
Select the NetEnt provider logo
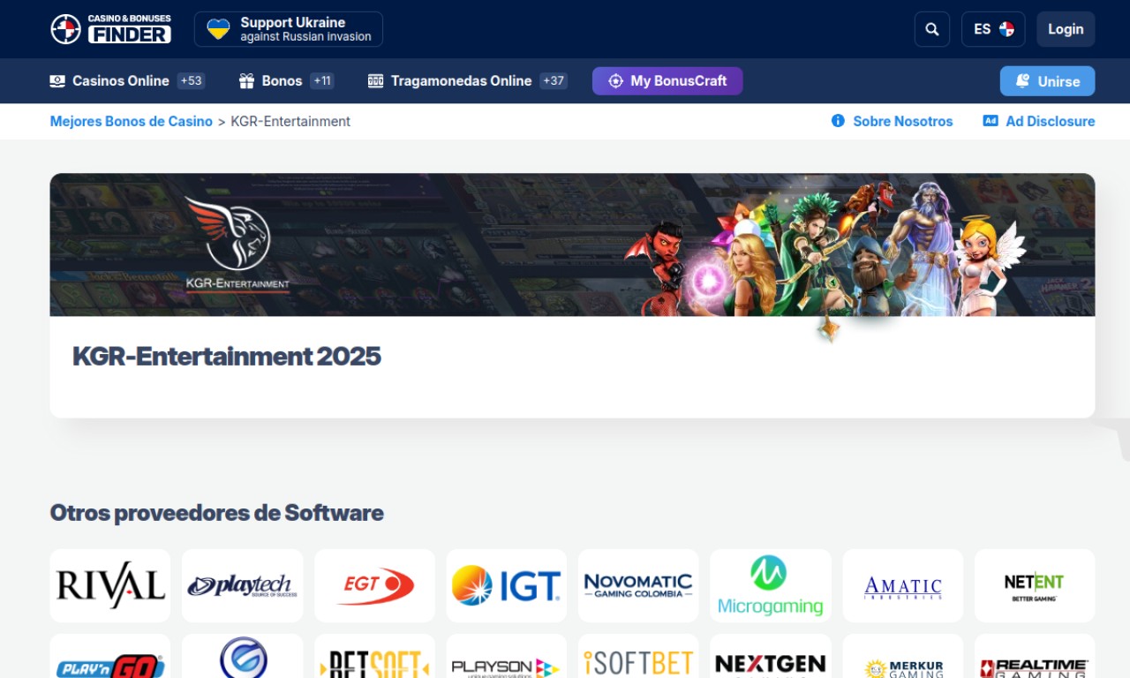1035,586
